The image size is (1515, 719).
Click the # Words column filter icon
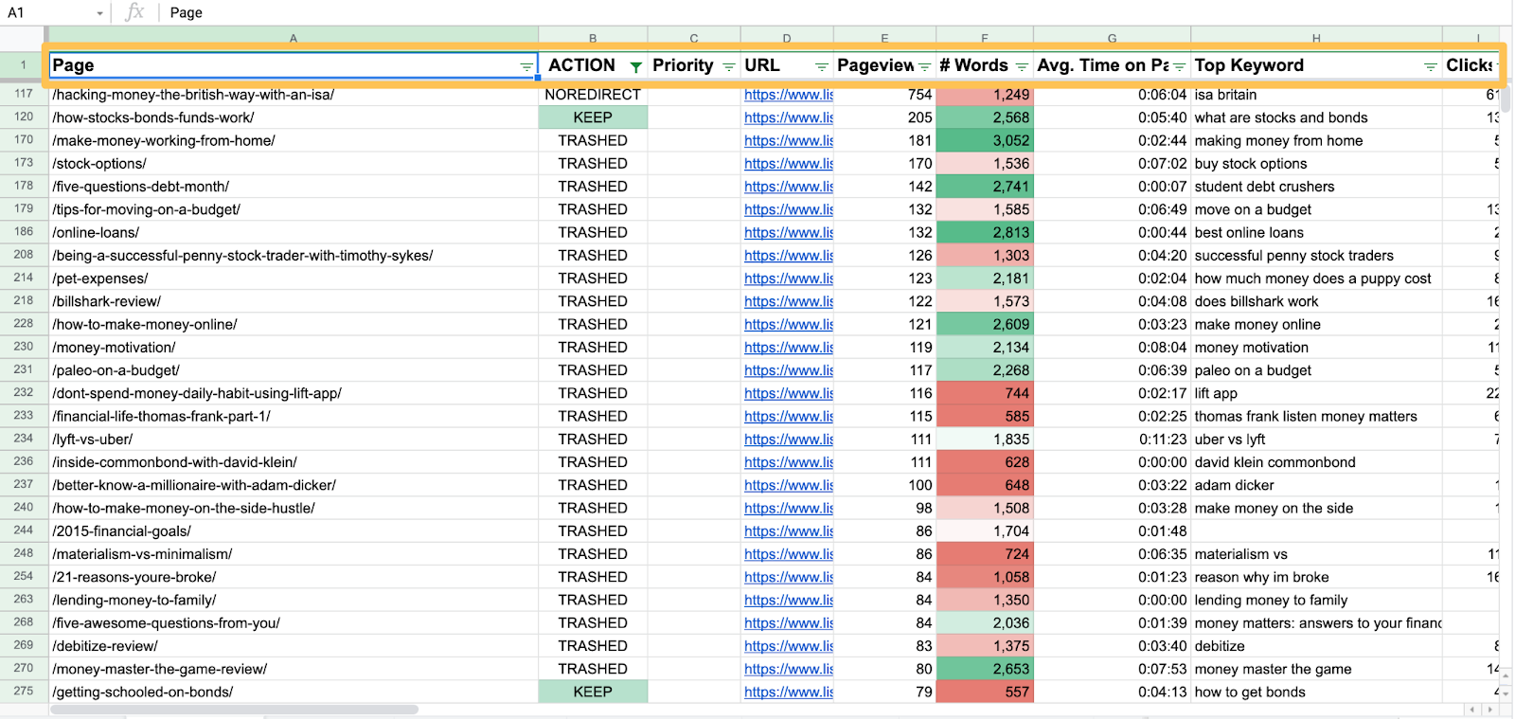(x=1022, y=66)
